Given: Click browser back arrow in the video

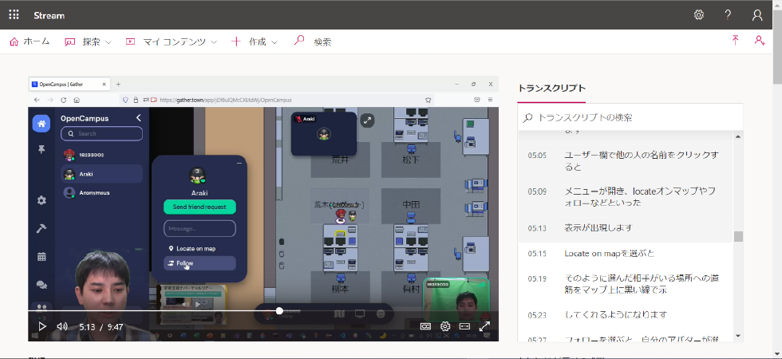Looking at the screenshot, I should (37, 100).
